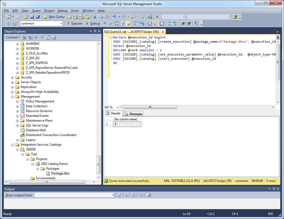Click the Cut scissors icon

tap(95, 17)
